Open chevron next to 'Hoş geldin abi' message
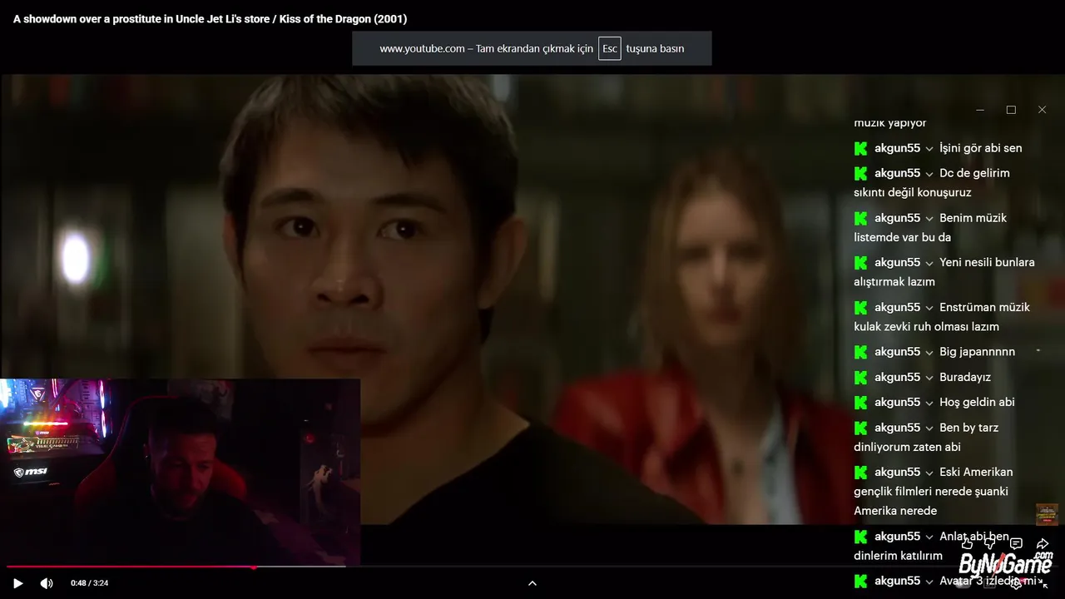The image size is (1065, 599). [x=929, y=402]
